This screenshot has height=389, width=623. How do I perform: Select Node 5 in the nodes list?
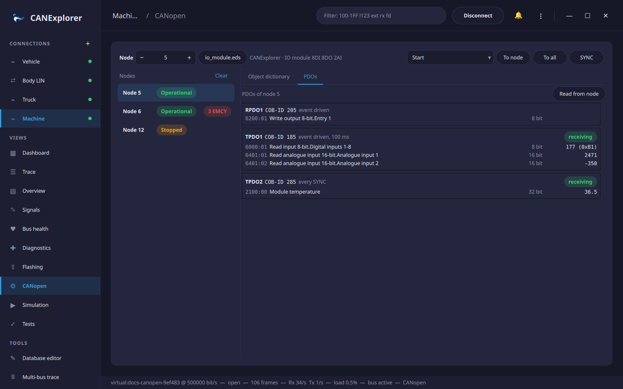(176, 93)
